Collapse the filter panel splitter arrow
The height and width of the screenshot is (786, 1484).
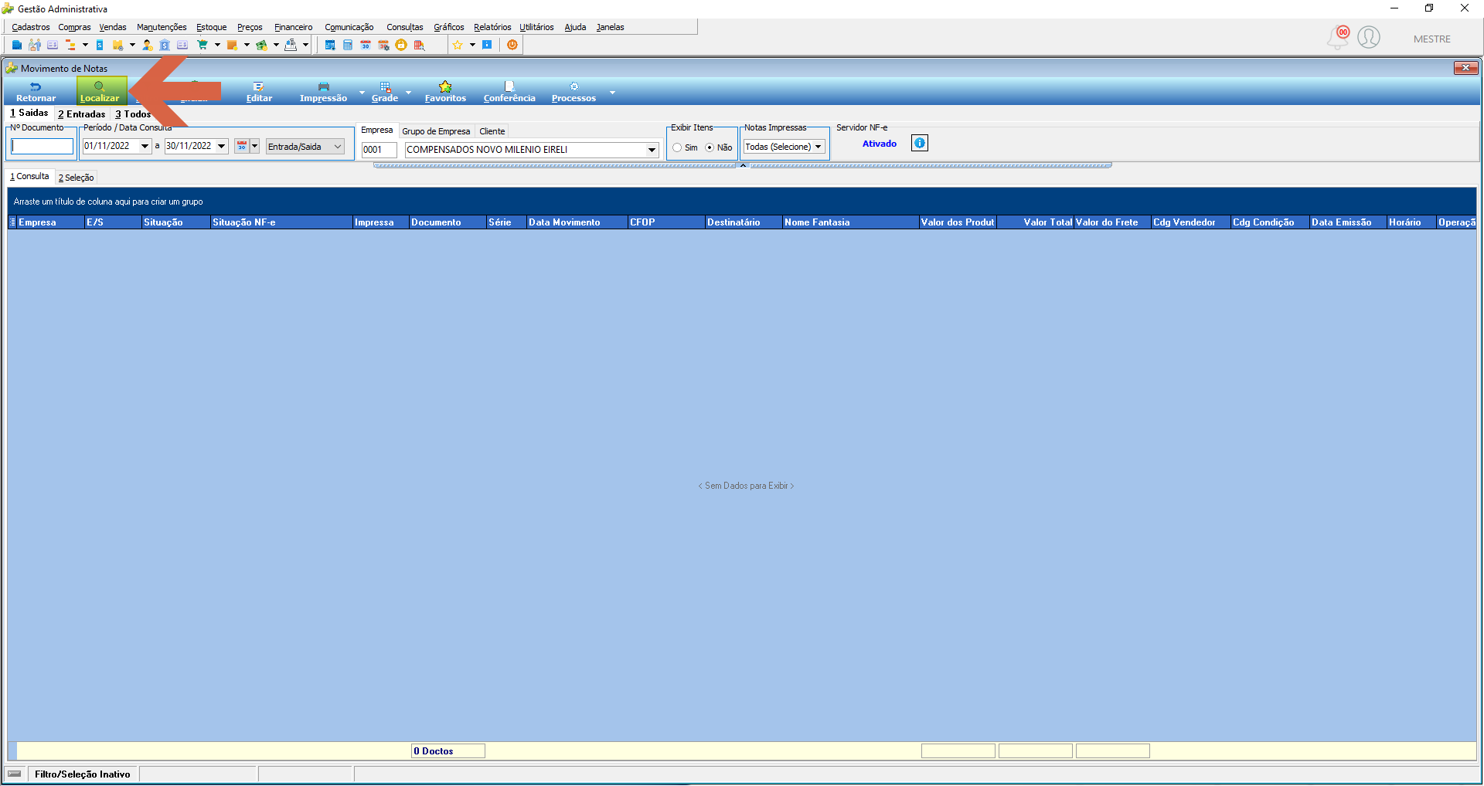pos(743,165)
